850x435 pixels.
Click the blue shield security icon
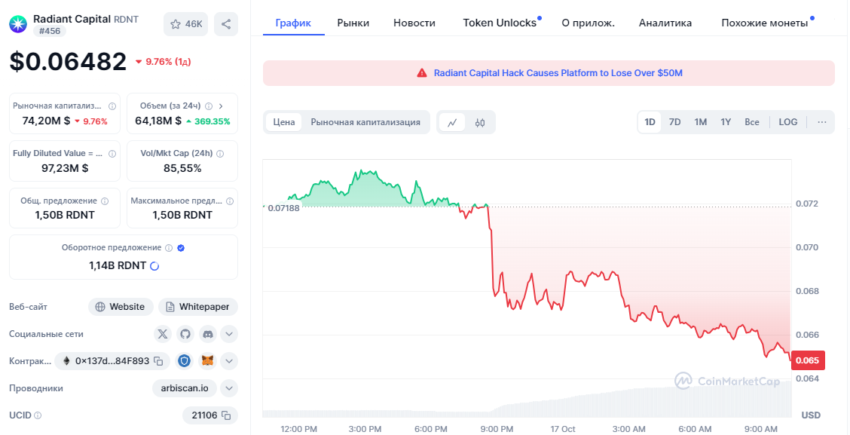(x=185, y=360)
